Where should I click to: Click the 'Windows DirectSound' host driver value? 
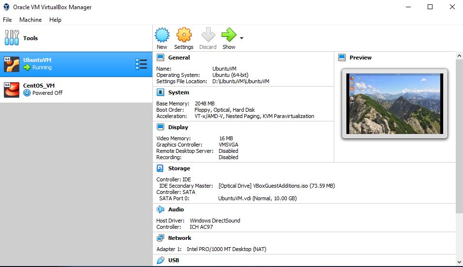pos(215,221)
